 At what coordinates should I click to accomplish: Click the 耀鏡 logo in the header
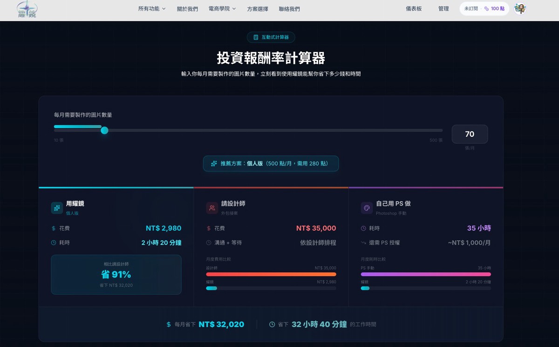pyautogui.click(x=27, y=9)
